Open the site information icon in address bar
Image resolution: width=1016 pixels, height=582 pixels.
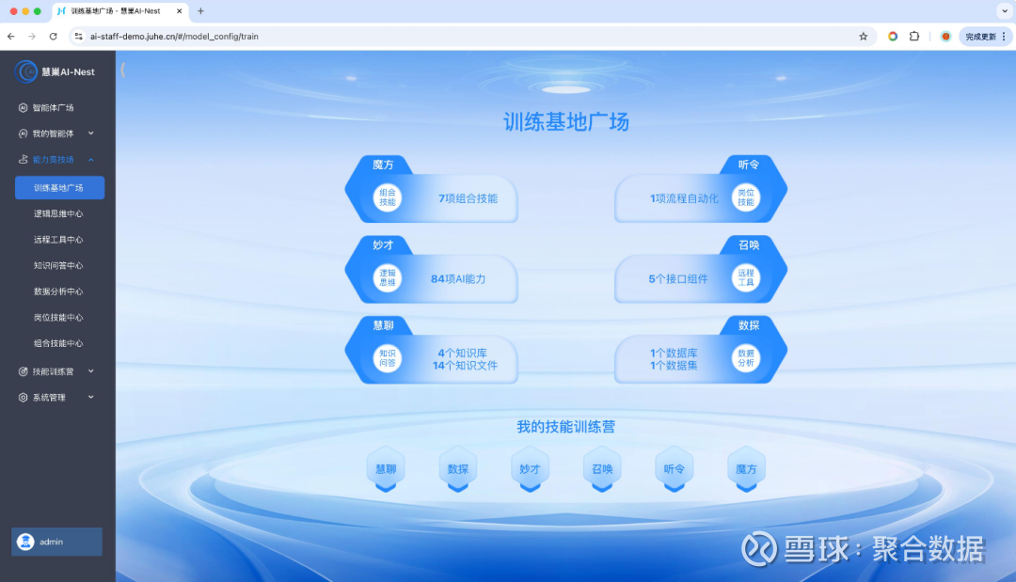[x=78, y=37]
